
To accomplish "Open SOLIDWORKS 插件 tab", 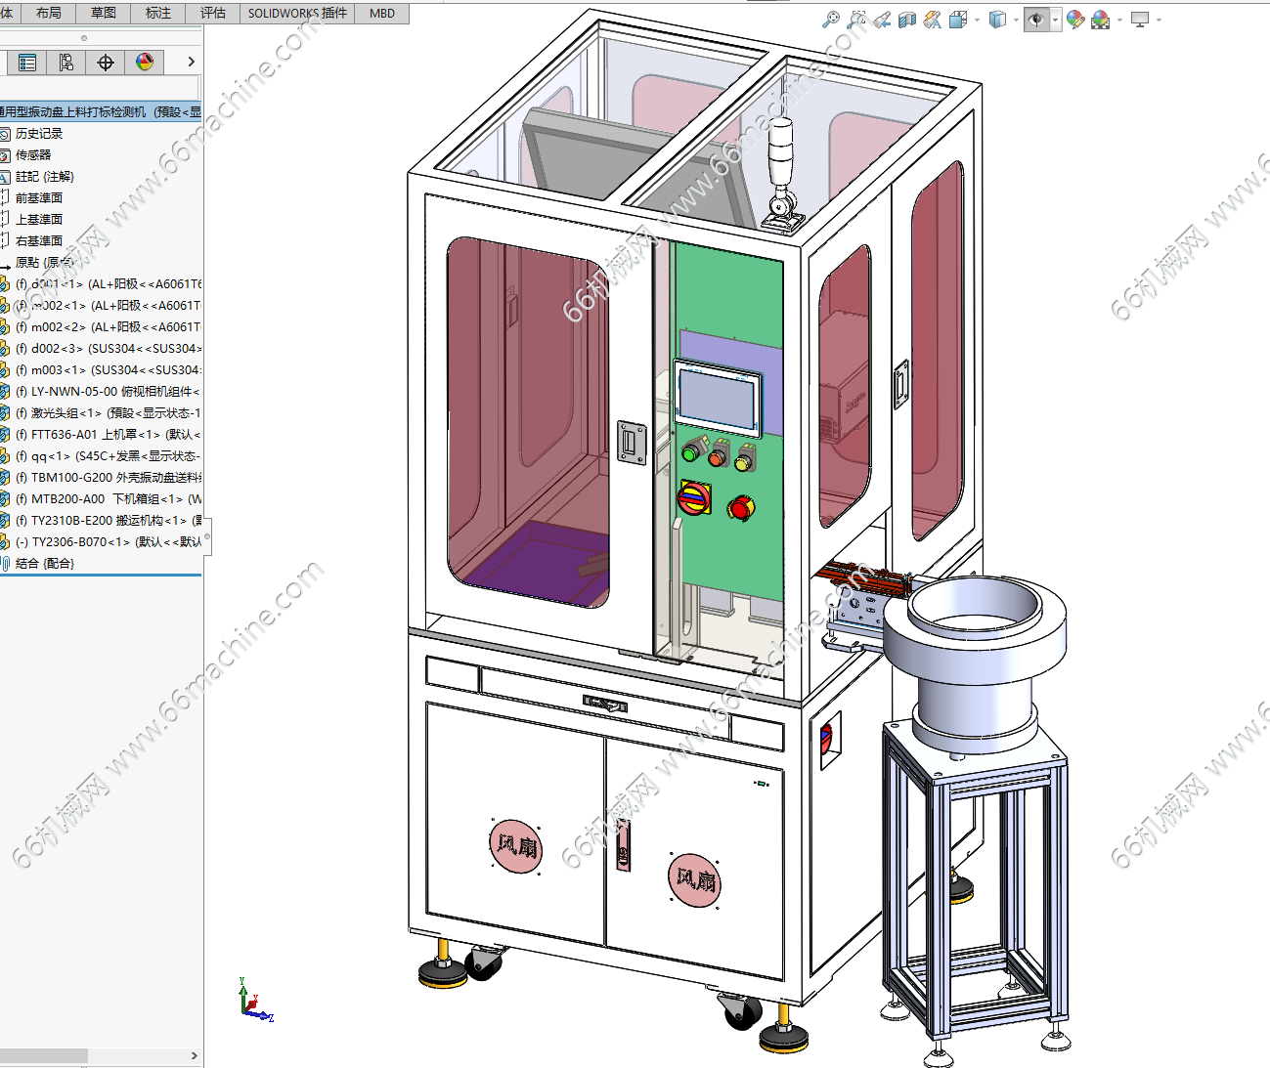I will 297,13.
